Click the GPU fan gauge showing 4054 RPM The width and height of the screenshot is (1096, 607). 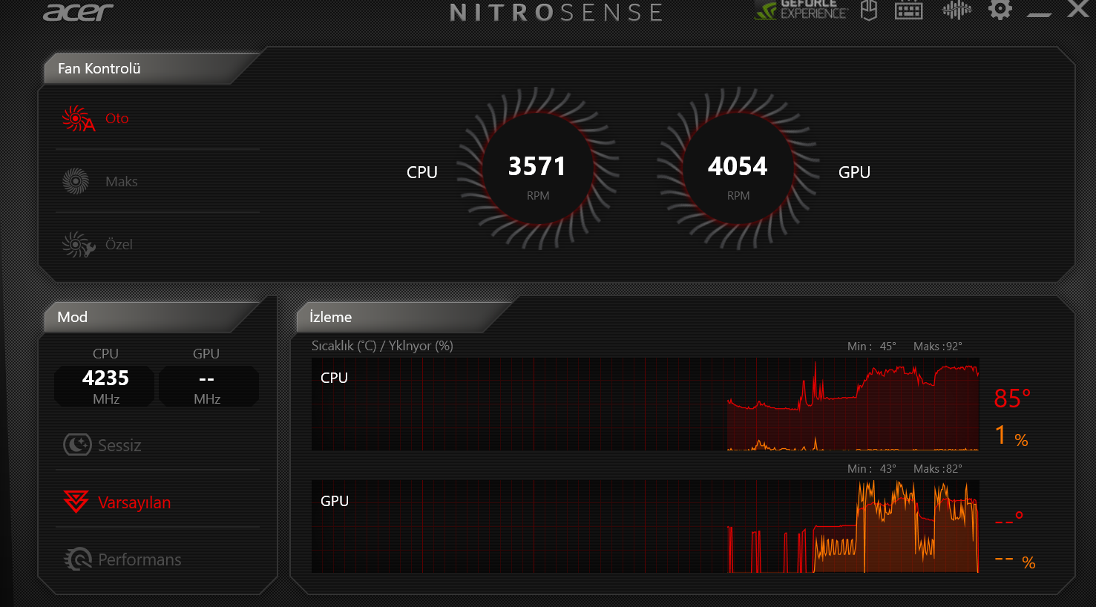pos(738,169)
